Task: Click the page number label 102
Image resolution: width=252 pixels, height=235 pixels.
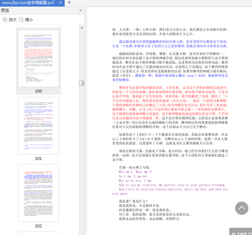Action: pos(38,226)
